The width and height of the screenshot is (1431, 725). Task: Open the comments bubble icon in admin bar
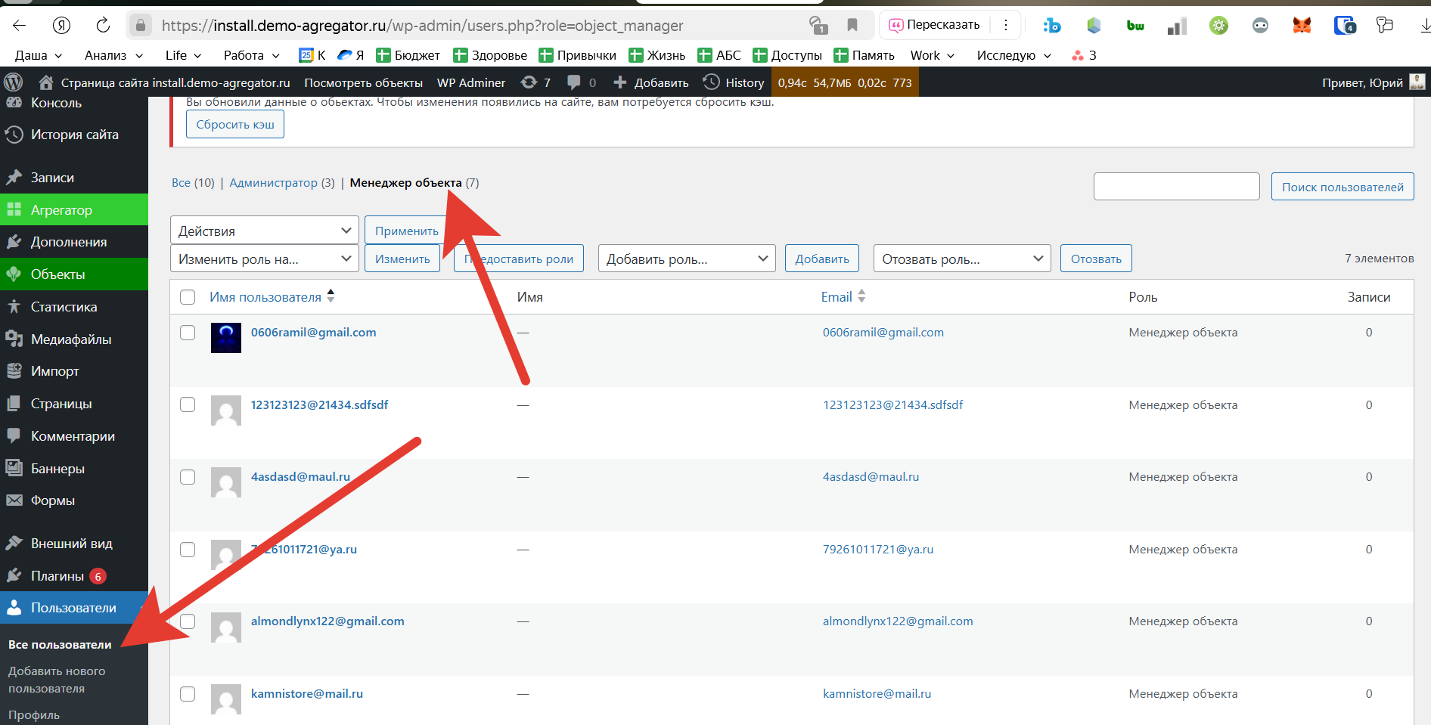[x=574, y=82]
